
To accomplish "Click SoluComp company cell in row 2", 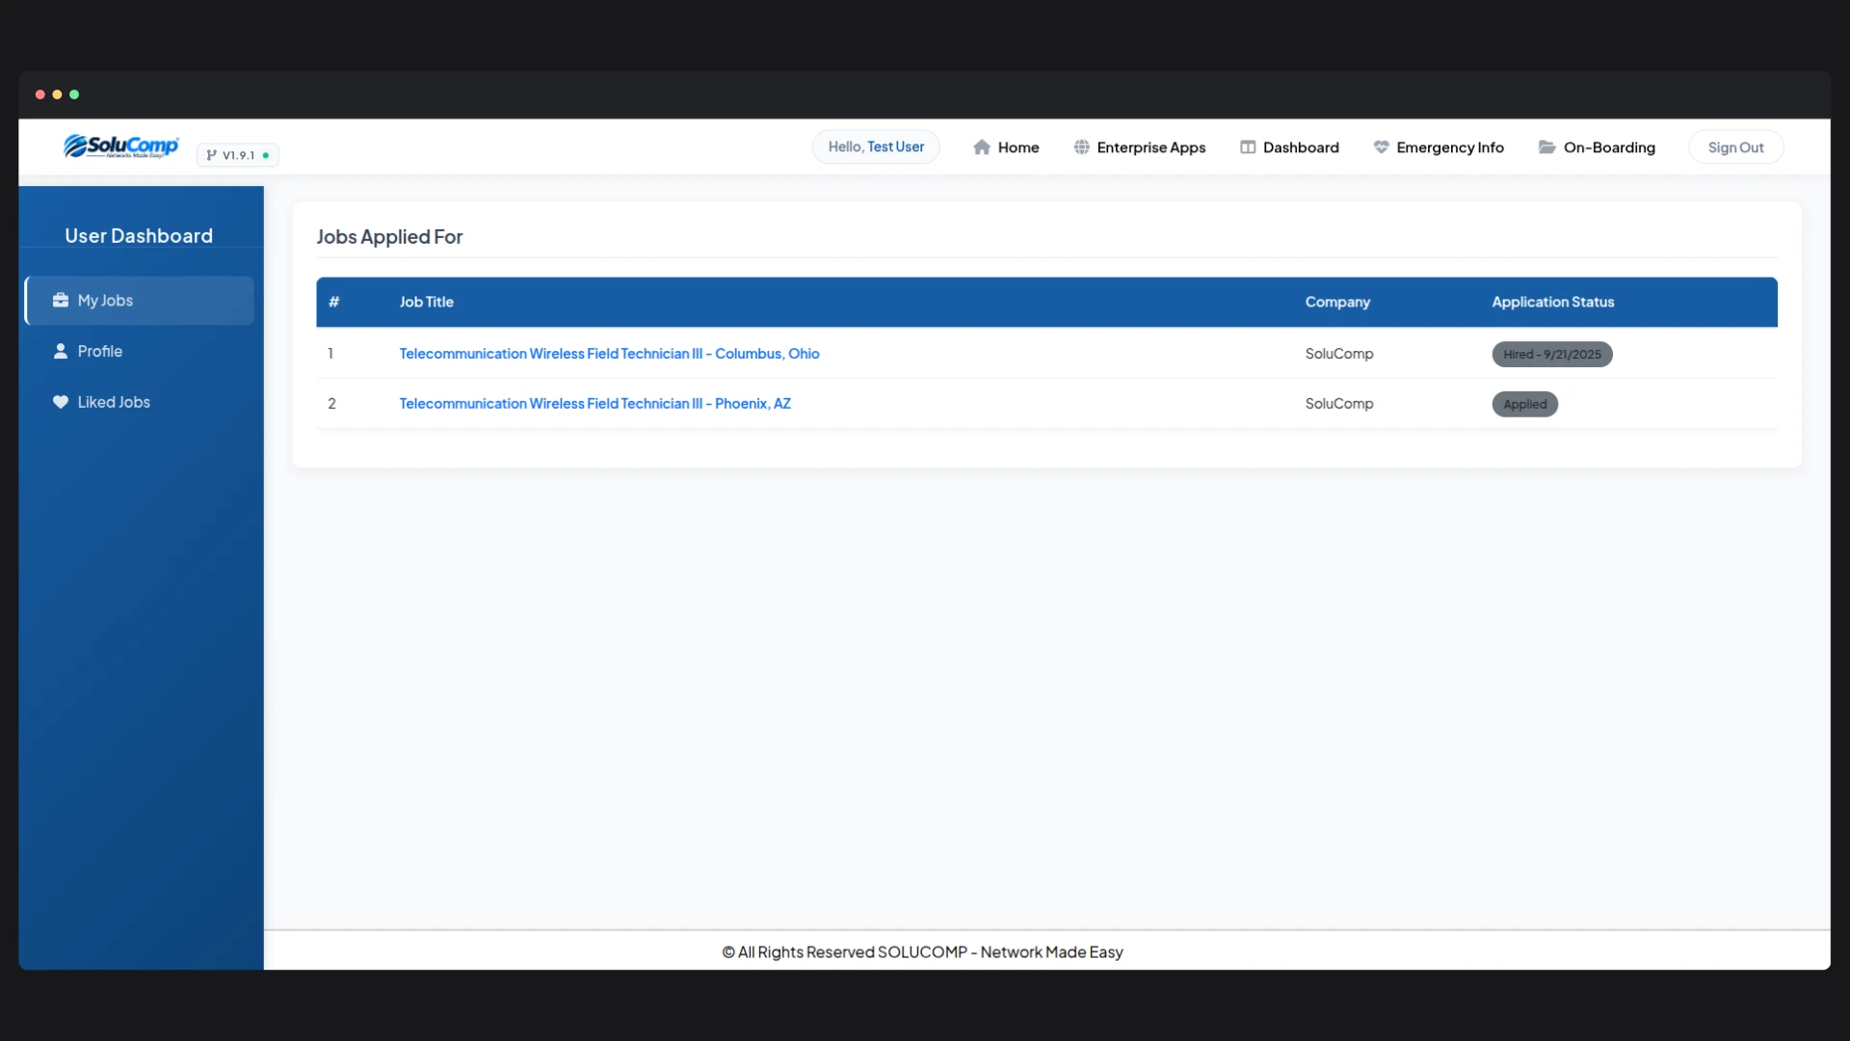I will pos(1339,404).
